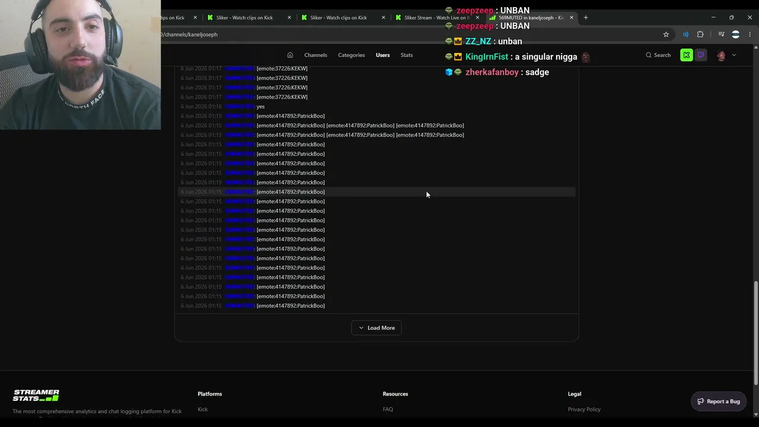Click the "most comprehensive analytics" footer description
This screenshot has width=759, height=427.
pyautogui.click(x=97, y=412)
